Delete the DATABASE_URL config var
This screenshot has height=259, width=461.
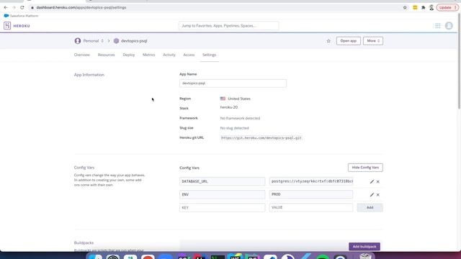tap(378, 182)
